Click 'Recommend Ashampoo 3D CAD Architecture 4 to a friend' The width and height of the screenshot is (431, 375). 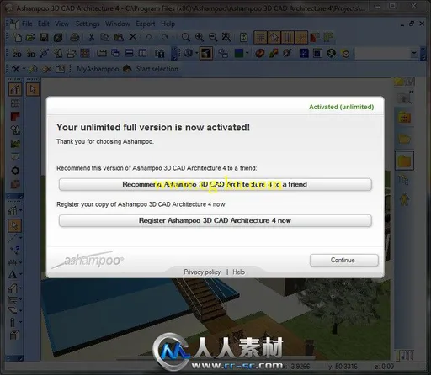coord(215,184)
